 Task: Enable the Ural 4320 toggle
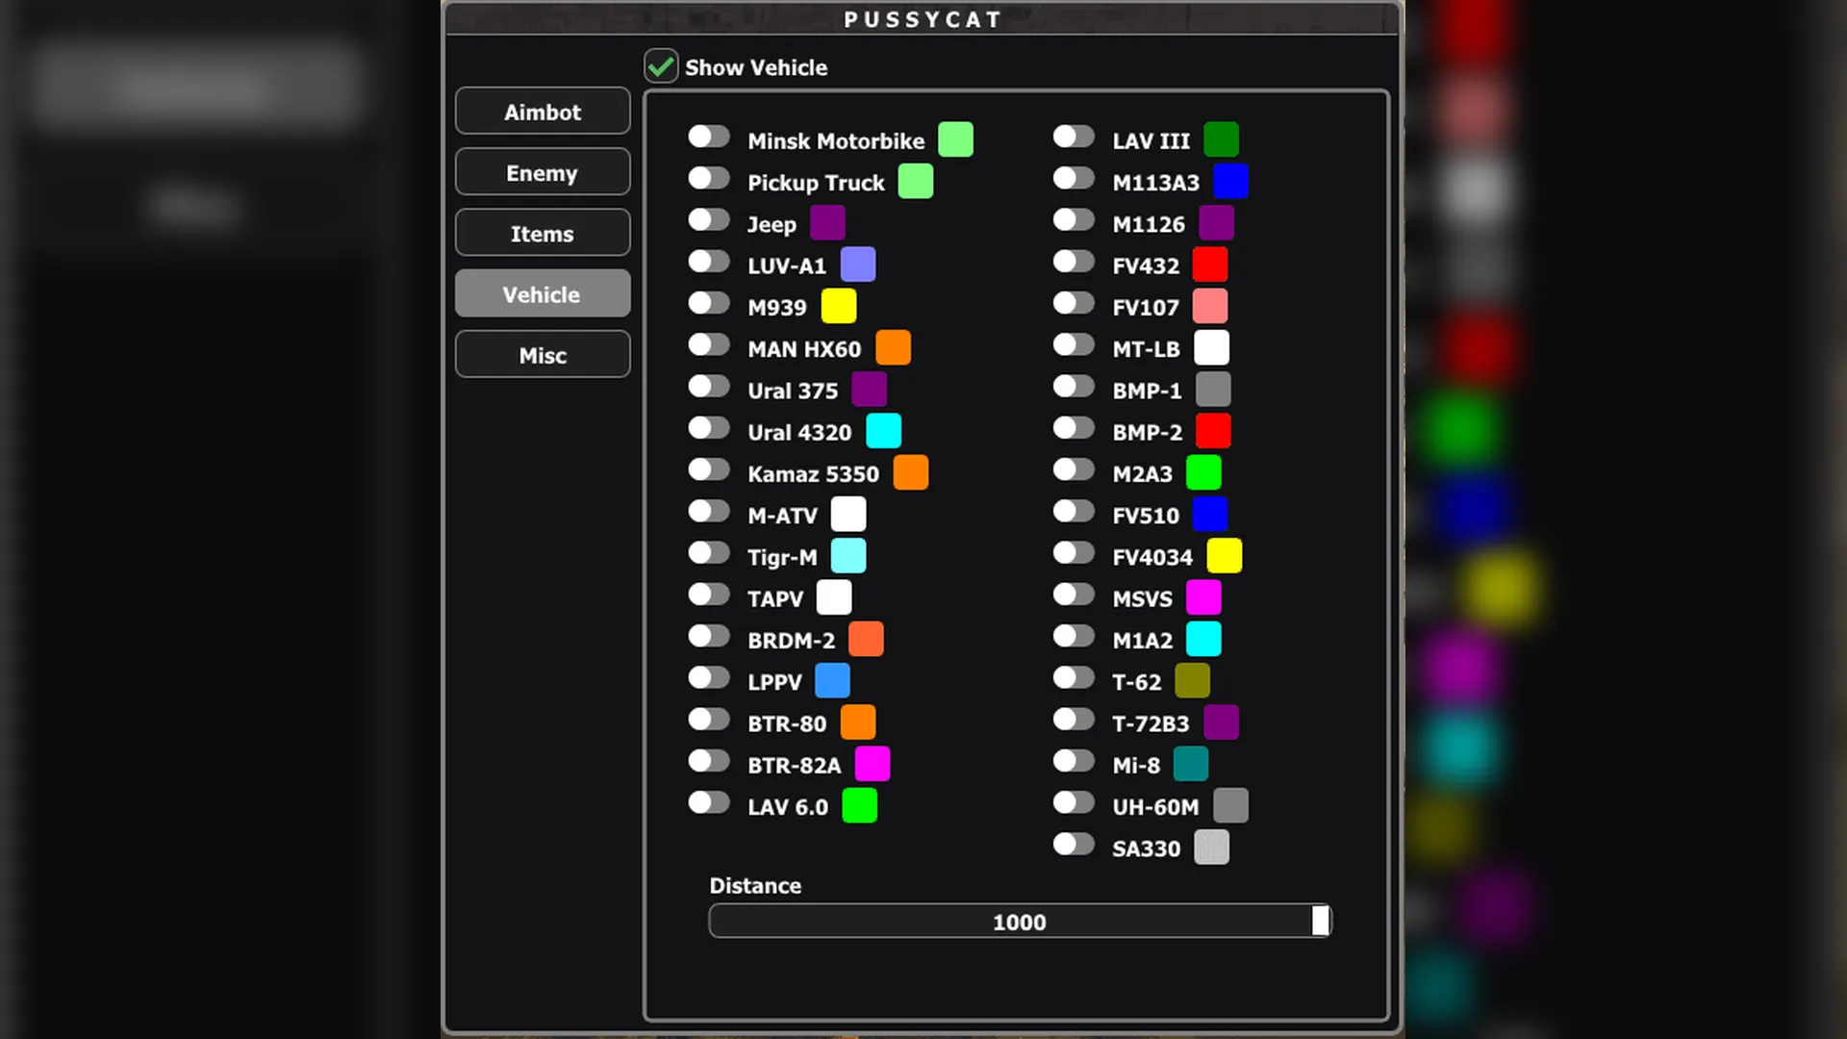(709, 428)
